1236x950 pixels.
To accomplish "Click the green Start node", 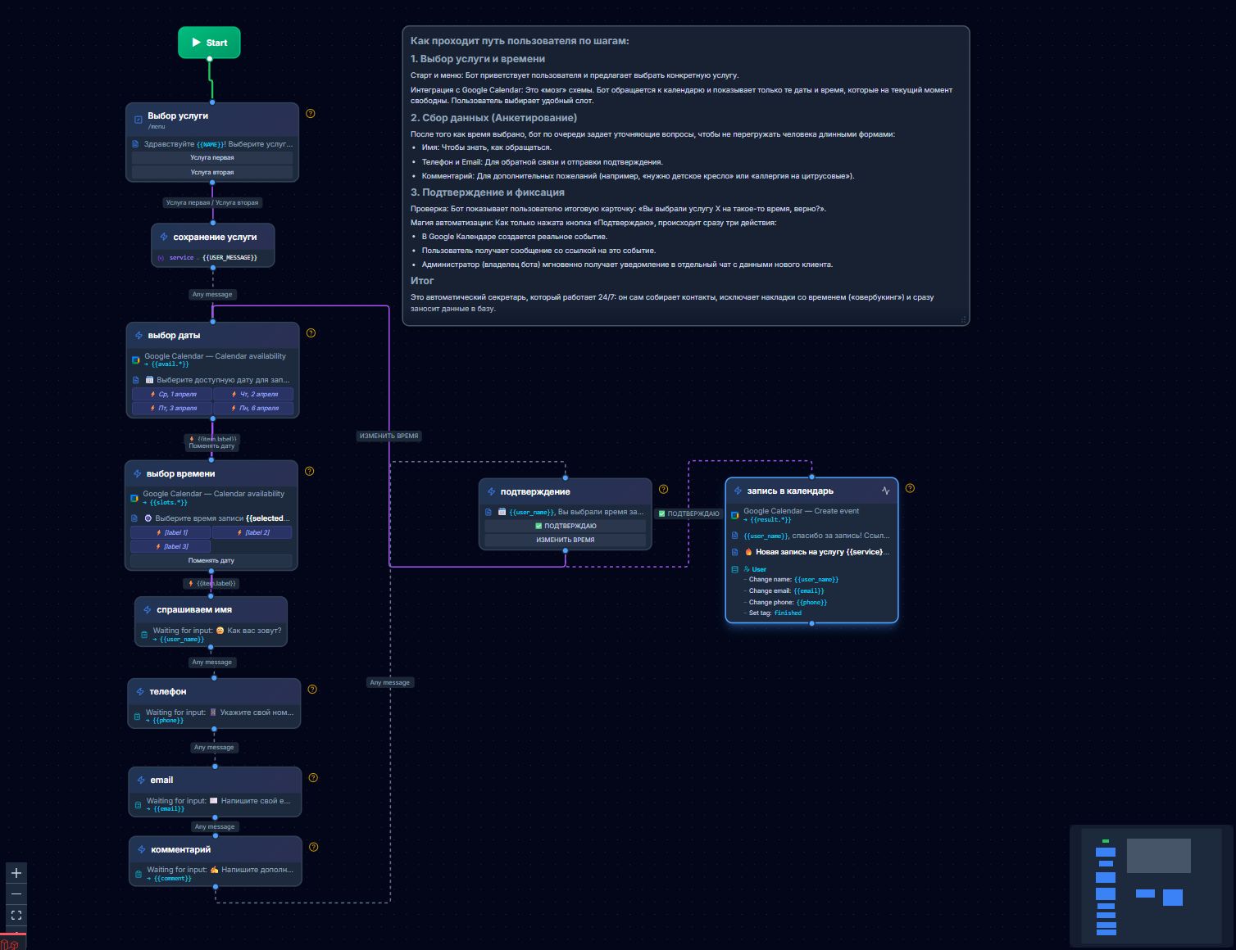I will (x=209, y=43).
